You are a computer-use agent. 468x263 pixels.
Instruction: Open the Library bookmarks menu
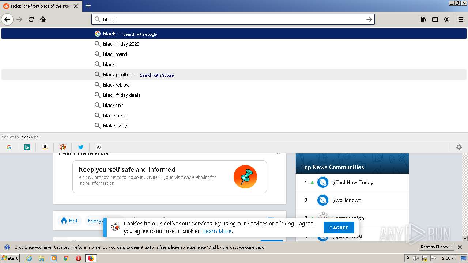tap(423, 19)
